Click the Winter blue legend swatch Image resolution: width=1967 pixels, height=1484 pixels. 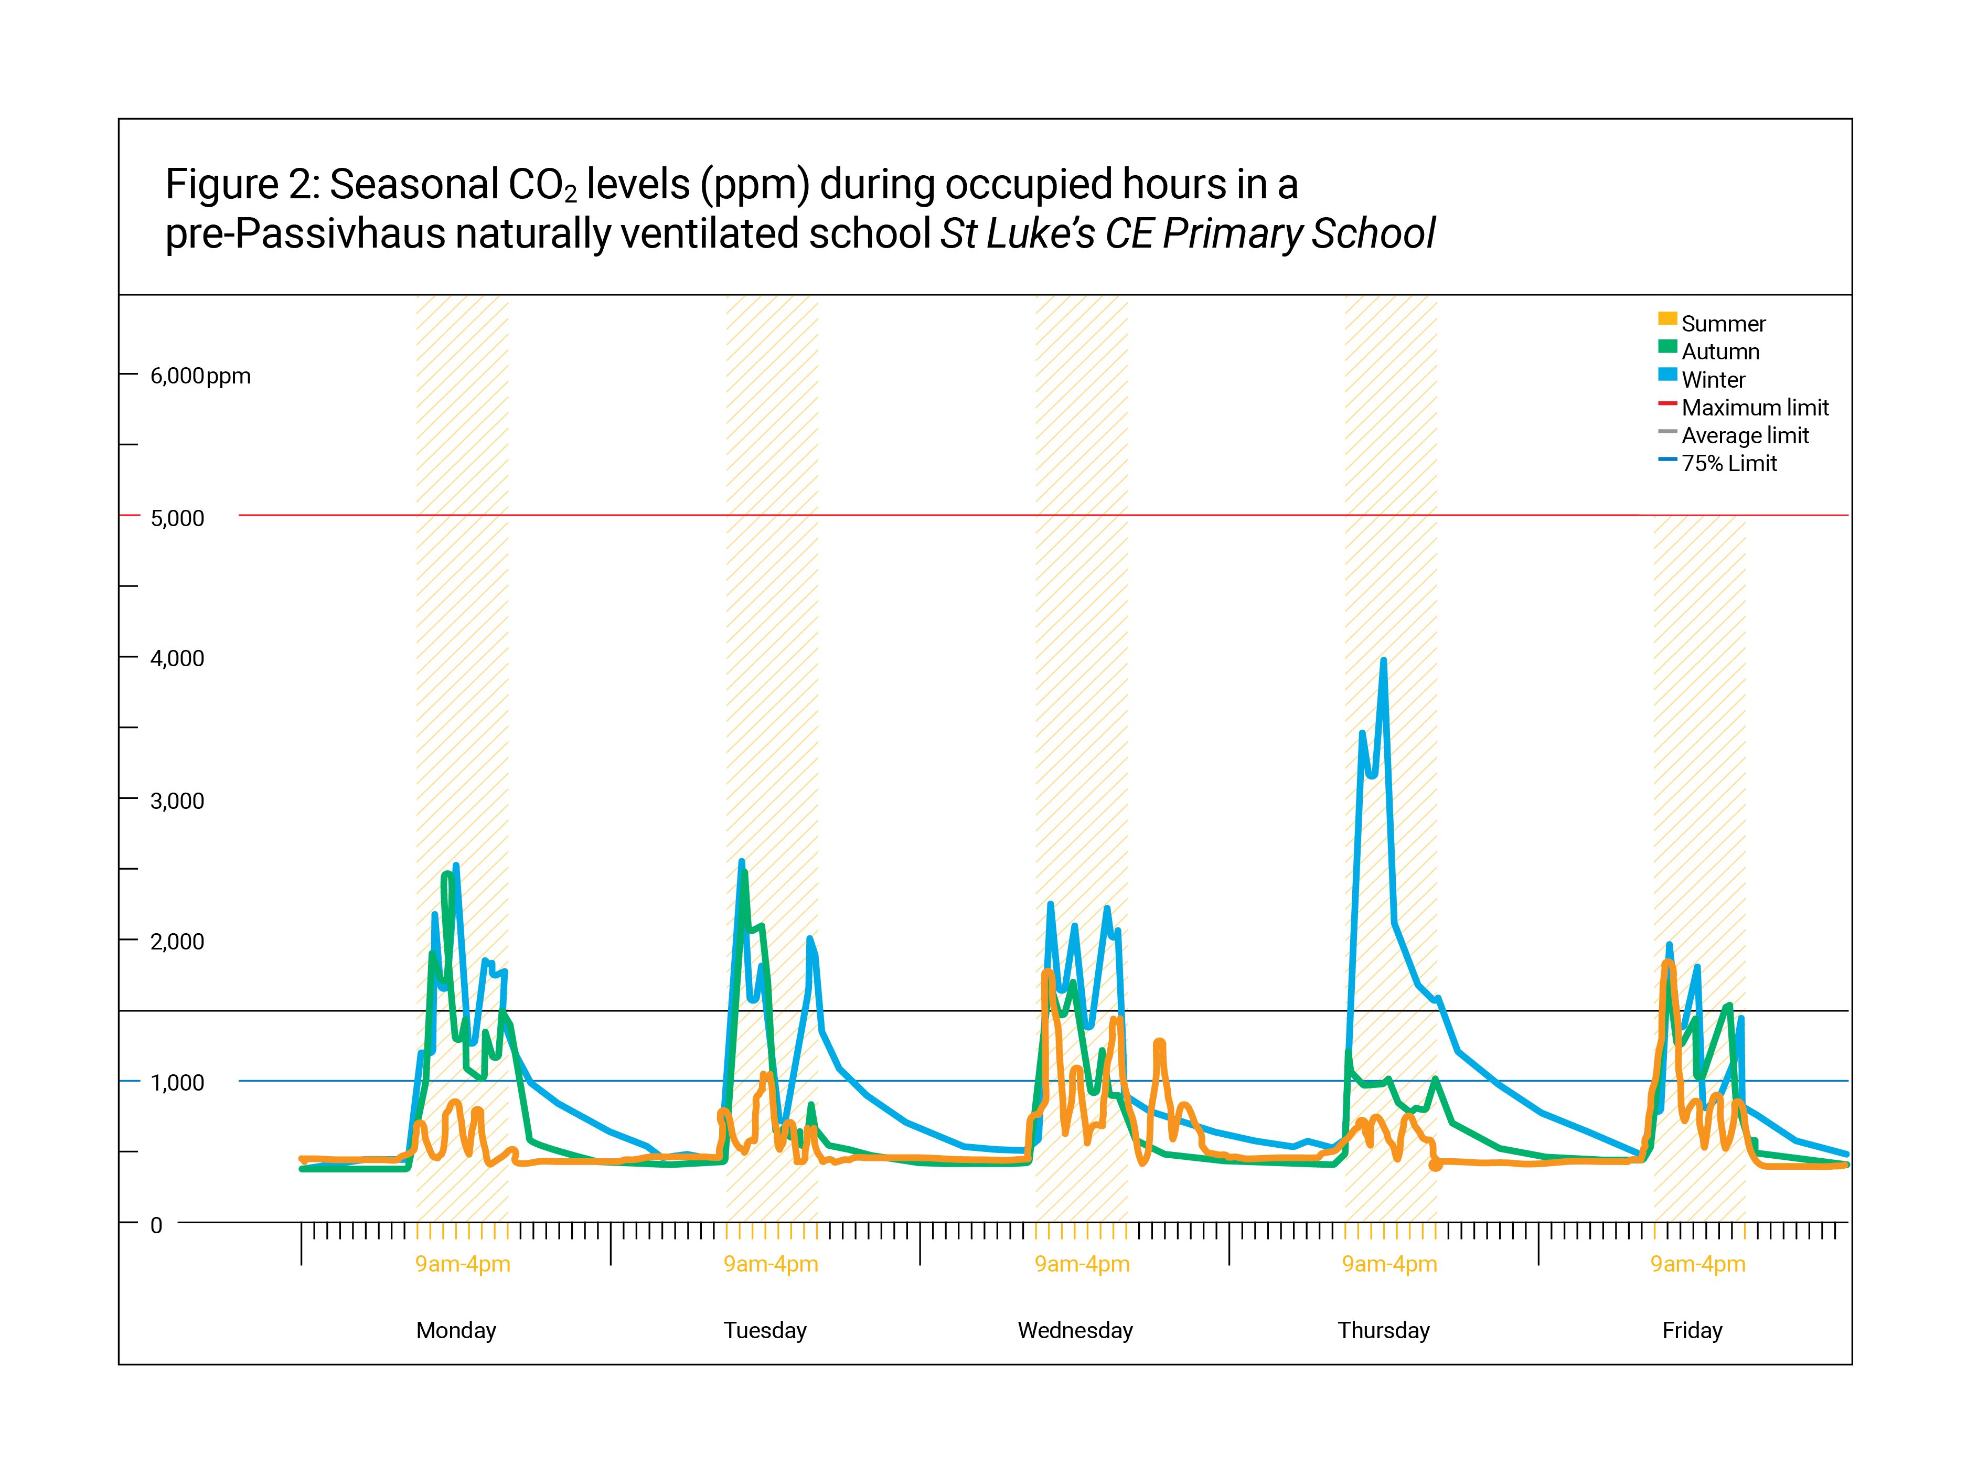tap(1667, 375)
